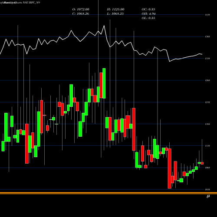Click the 1410 price axis label
217x217 pixels.
point(207,15)
